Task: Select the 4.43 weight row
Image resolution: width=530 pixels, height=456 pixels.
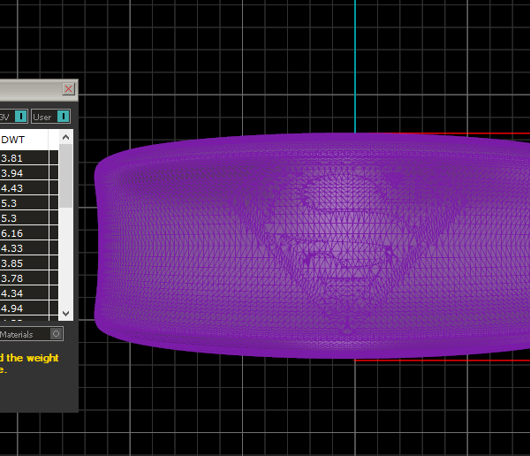Action: click(x=28, y=188)
